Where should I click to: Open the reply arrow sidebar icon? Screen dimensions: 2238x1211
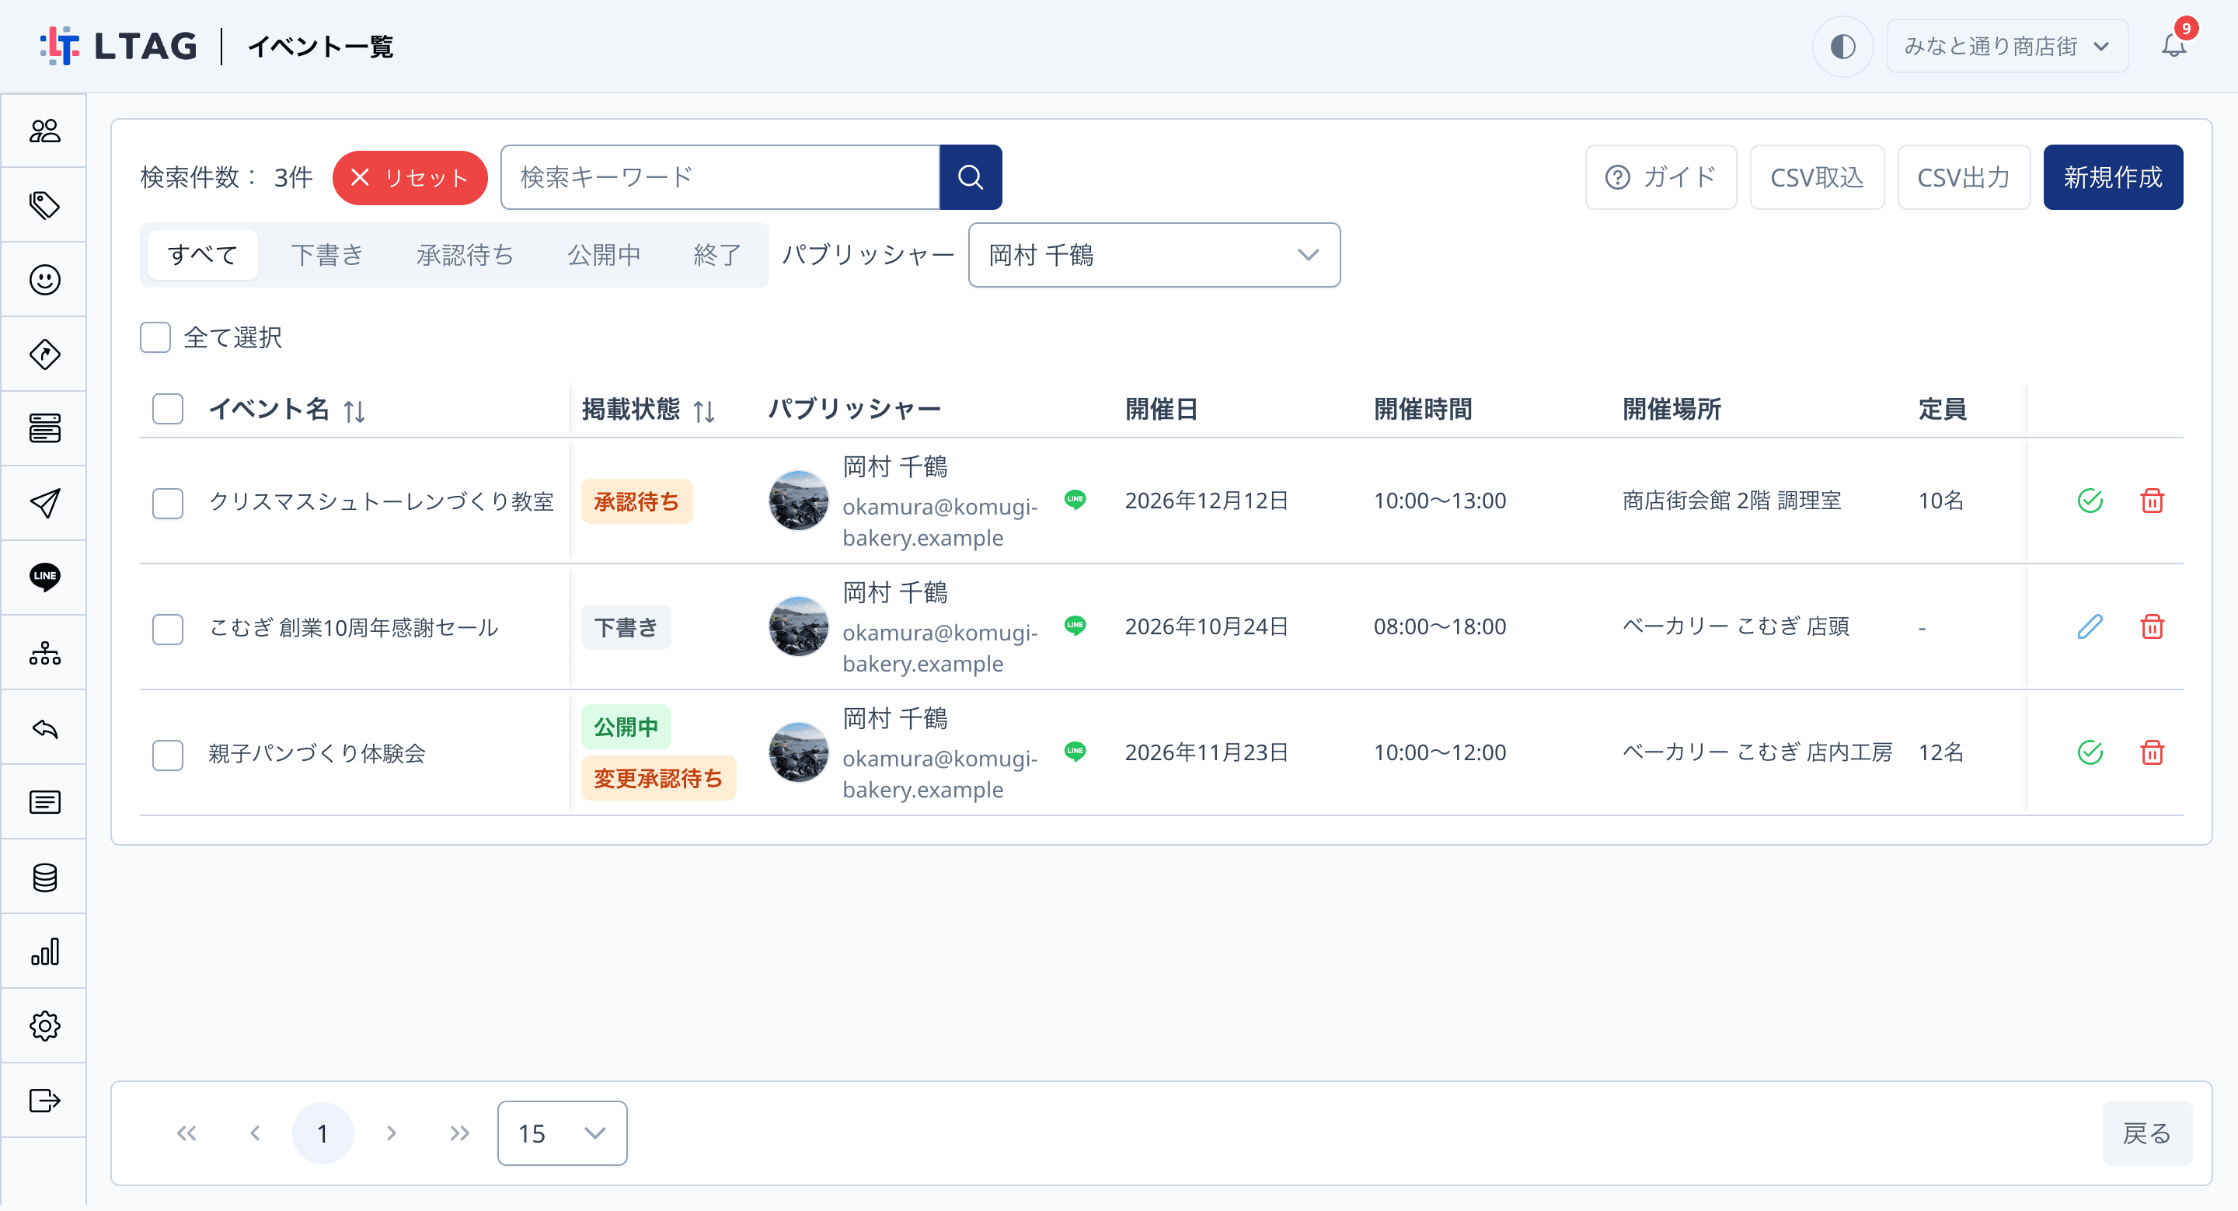pyautogui.click(x=44, y=728)
